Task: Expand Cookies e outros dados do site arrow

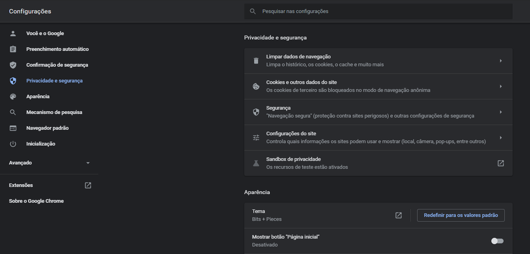Action: pyautogui.click(x=500, y=86)
